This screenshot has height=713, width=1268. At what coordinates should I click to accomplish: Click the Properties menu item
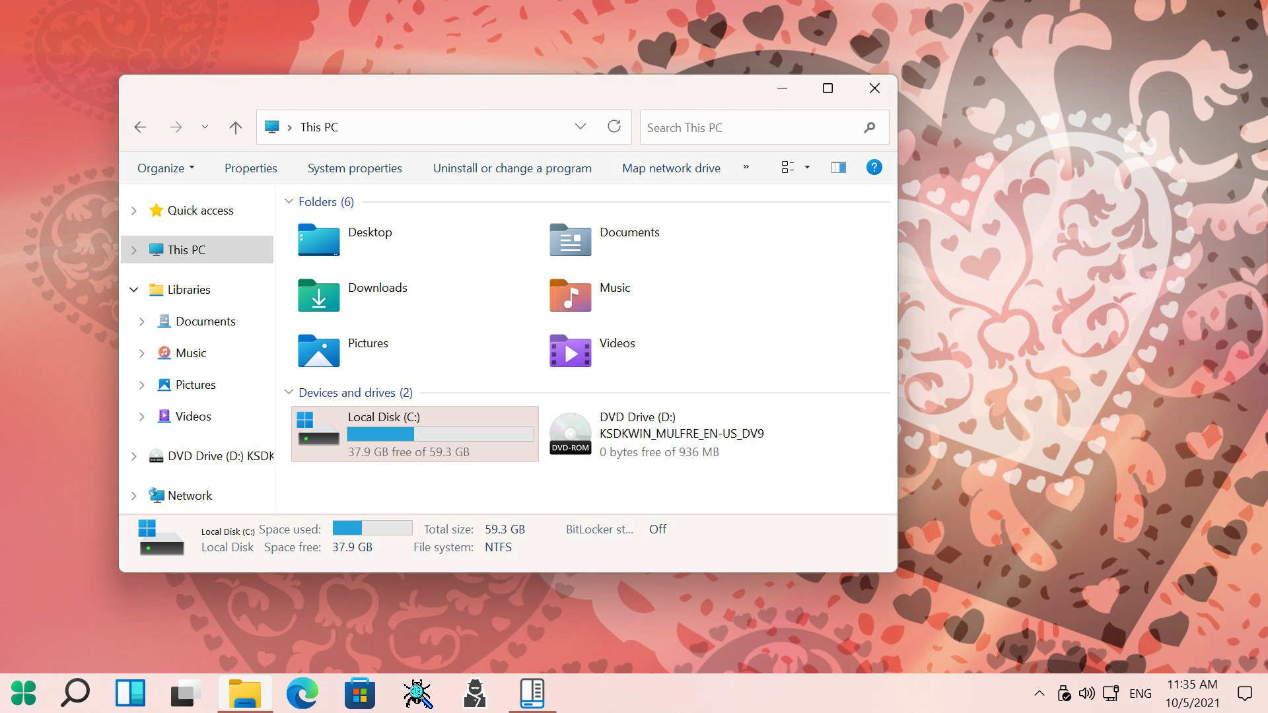251,167
